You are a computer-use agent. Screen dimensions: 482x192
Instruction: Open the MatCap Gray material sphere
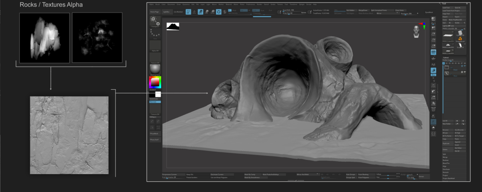(x=155, y=69)
